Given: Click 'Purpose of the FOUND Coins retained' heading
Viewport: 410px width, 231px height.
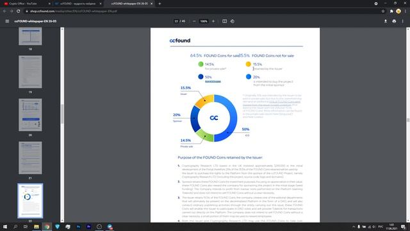Looking at the screenshot, I should [x=220, y=157].
